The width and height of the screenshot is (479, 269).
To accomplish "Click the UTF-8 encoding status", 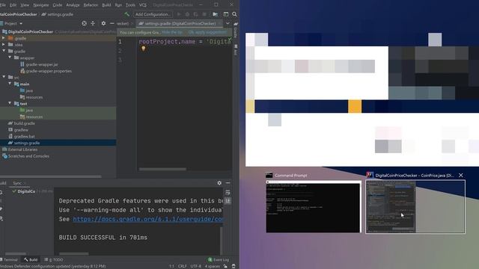I will coord(196,266).
